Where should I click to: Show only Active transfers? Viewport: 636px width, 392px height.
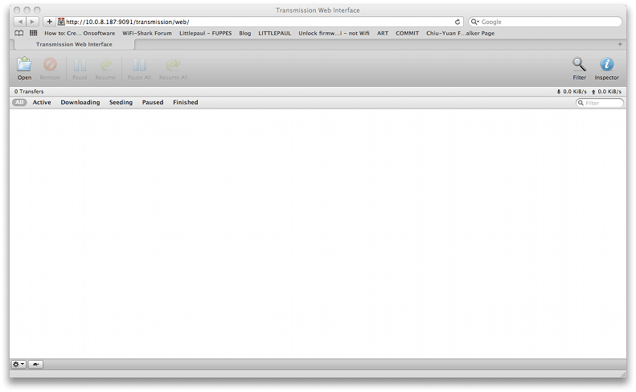42,103
